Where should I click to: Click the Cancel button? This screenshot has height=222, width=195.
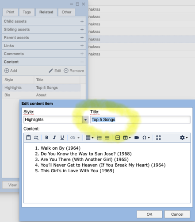pos(177,214)
